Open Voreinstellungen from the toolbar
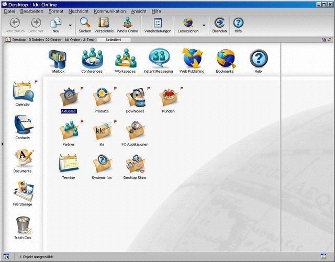Image resolution: width=335 pixels, height=262 pixels. coord(158,25)
